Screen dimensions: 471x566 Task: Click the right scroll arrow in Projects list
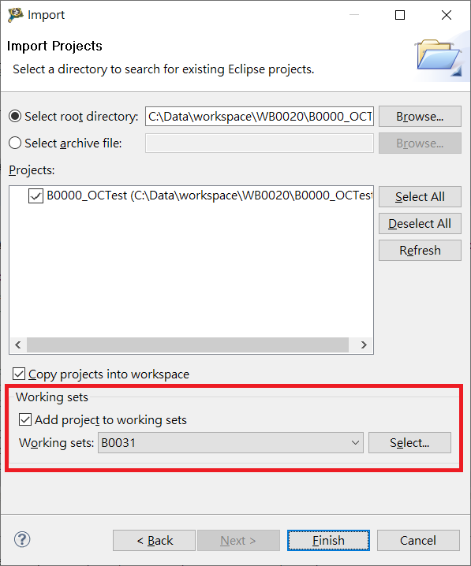364,344
